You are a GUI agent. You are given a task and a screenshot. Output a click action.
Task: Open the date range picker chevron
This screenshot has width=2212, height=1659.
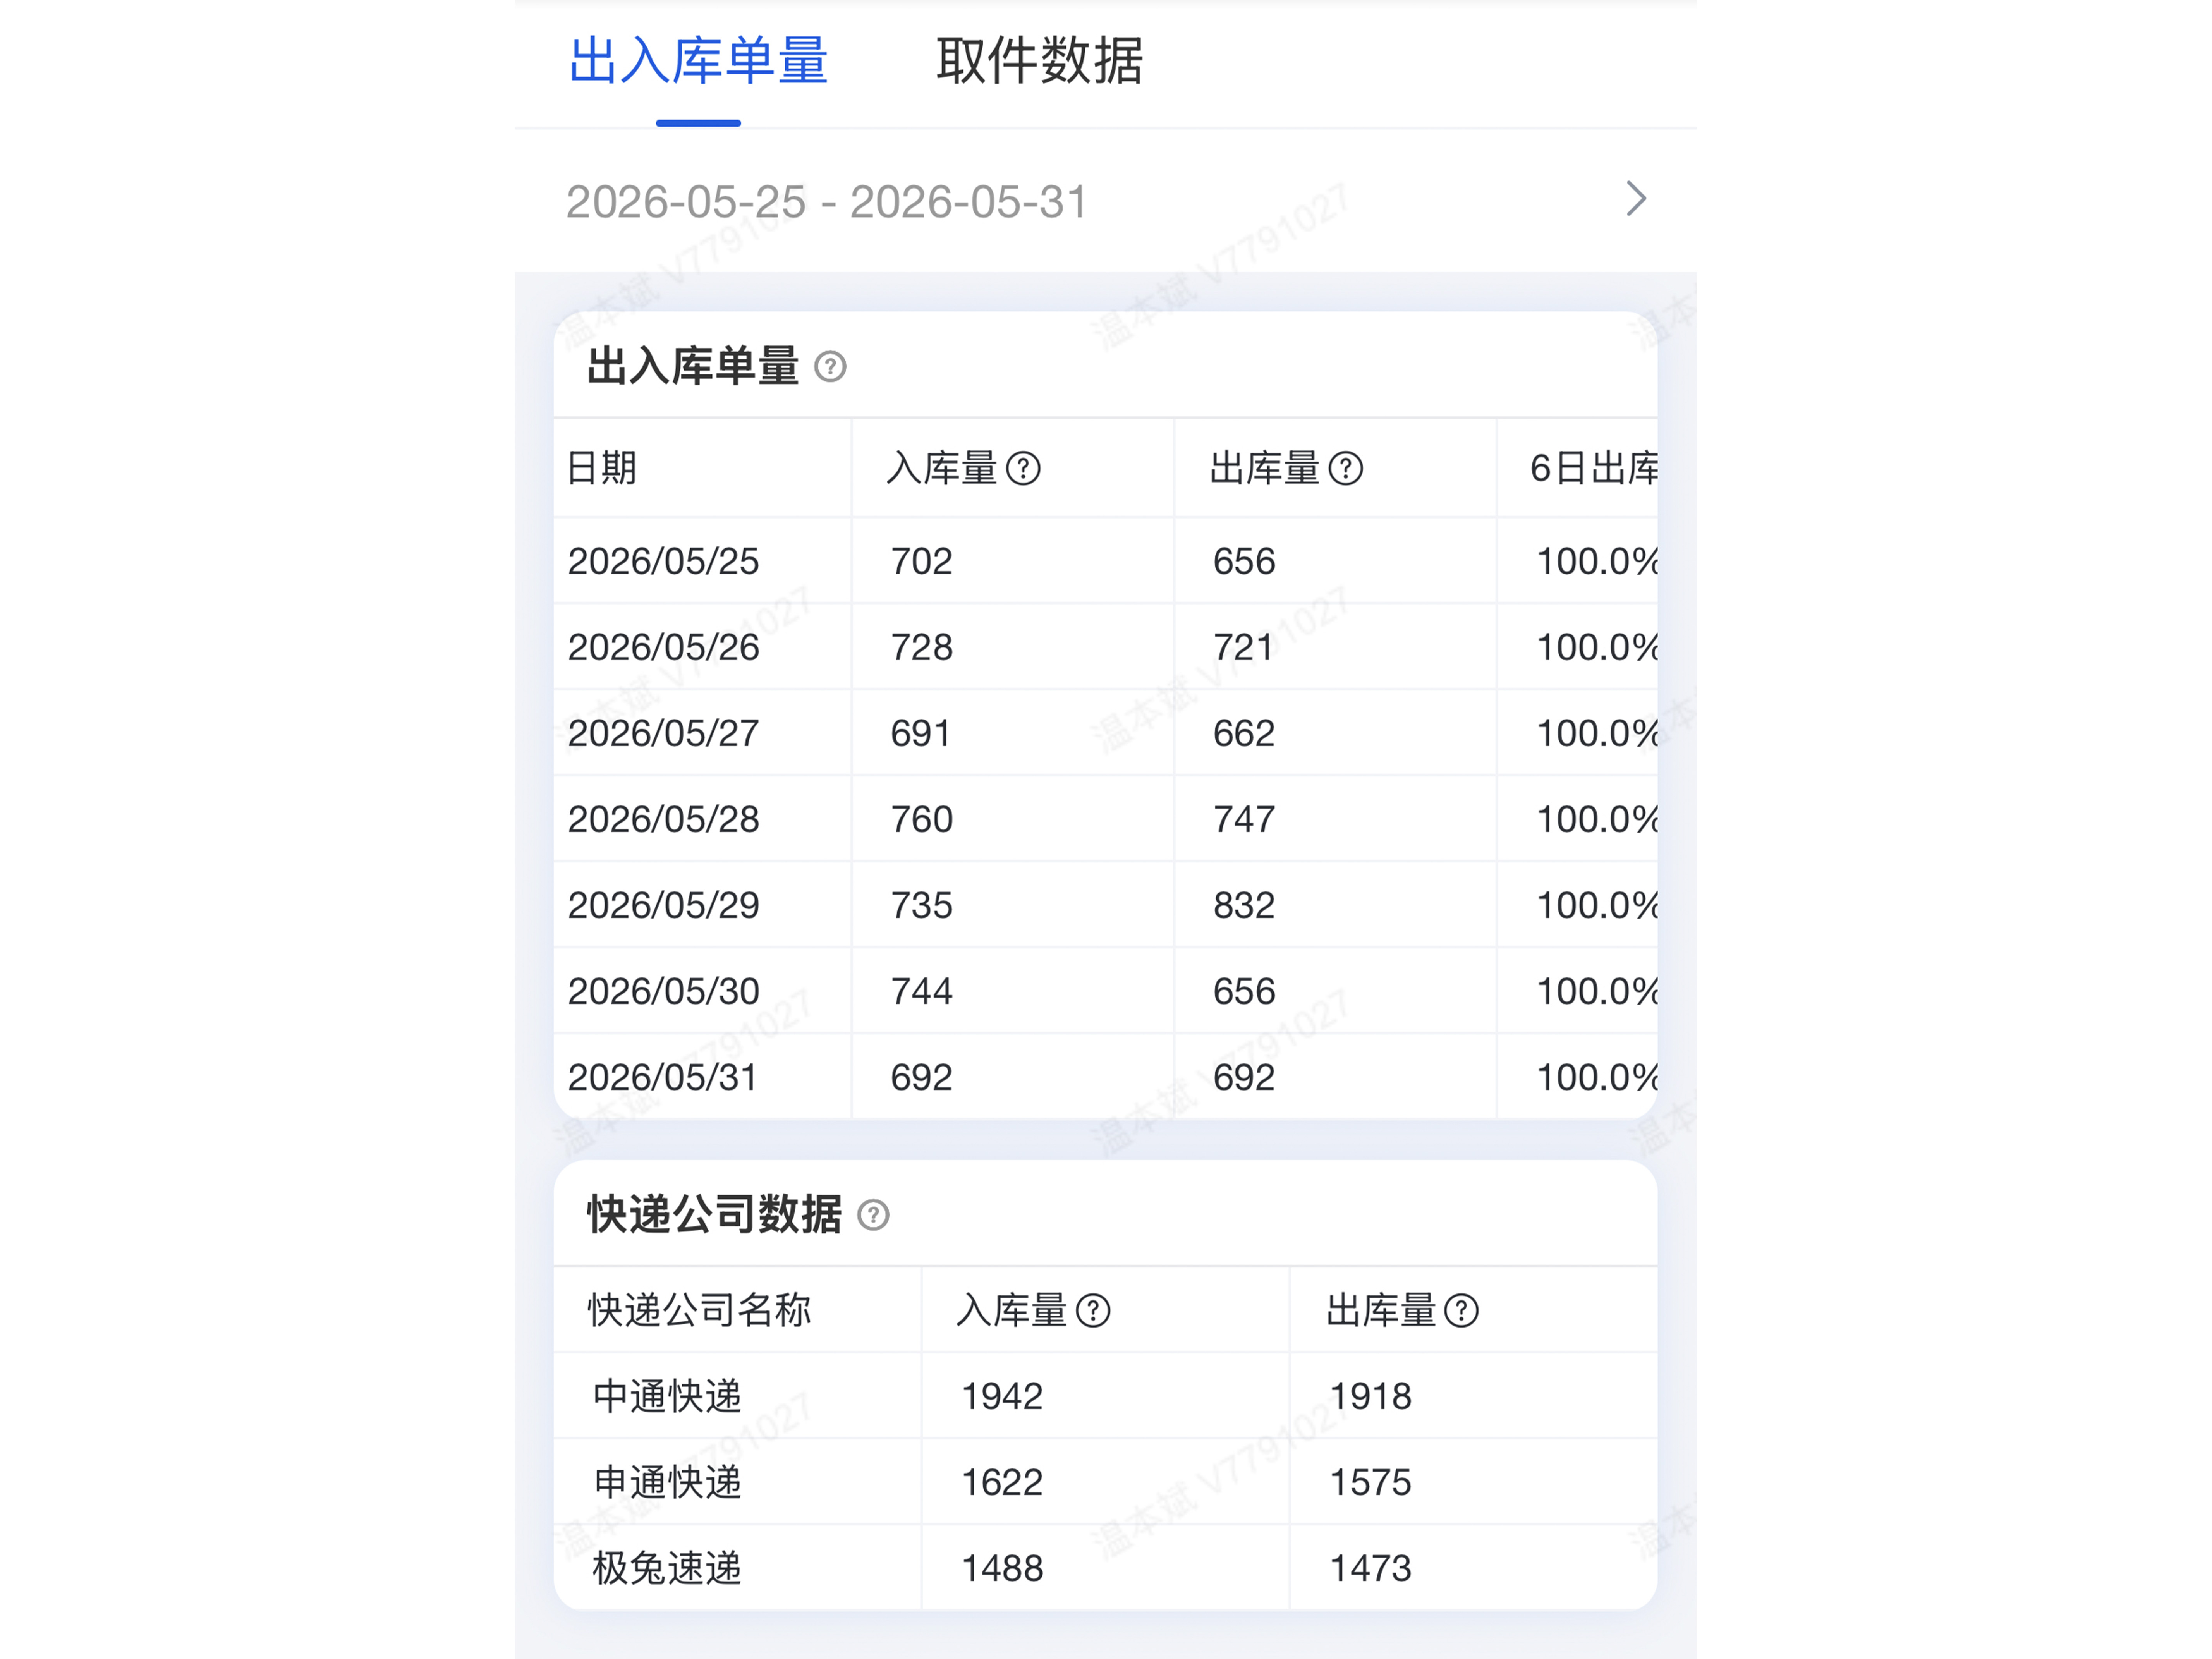click(1636, 199)
